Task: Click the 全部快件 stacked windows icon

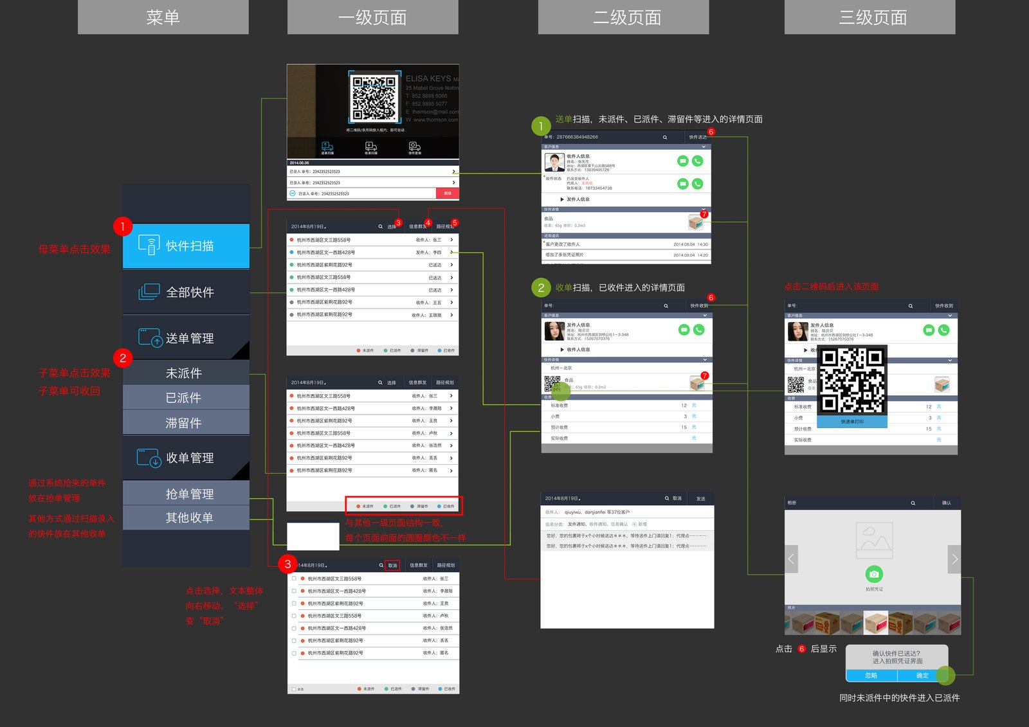Action: click(x=149, y=292)
